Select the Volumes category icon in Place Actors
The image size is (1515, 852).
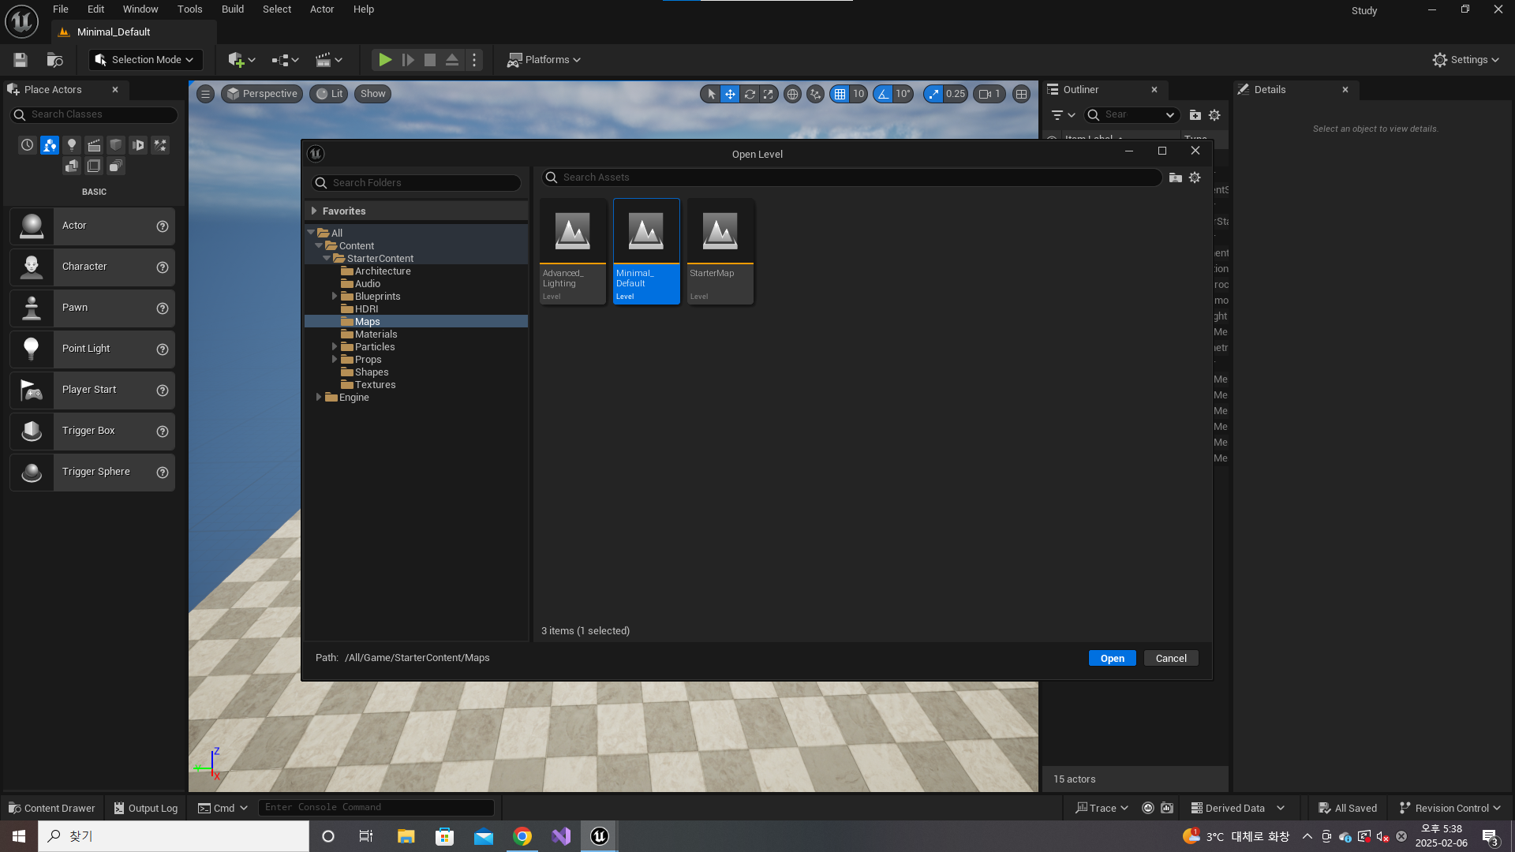[x=94, y=166]
